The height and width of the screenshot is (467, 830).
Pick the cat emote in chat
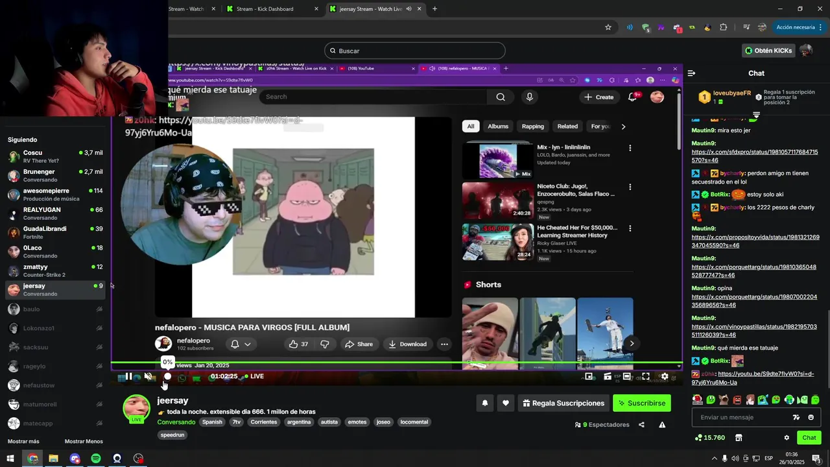pyautogui.click(x=724, y=400)
